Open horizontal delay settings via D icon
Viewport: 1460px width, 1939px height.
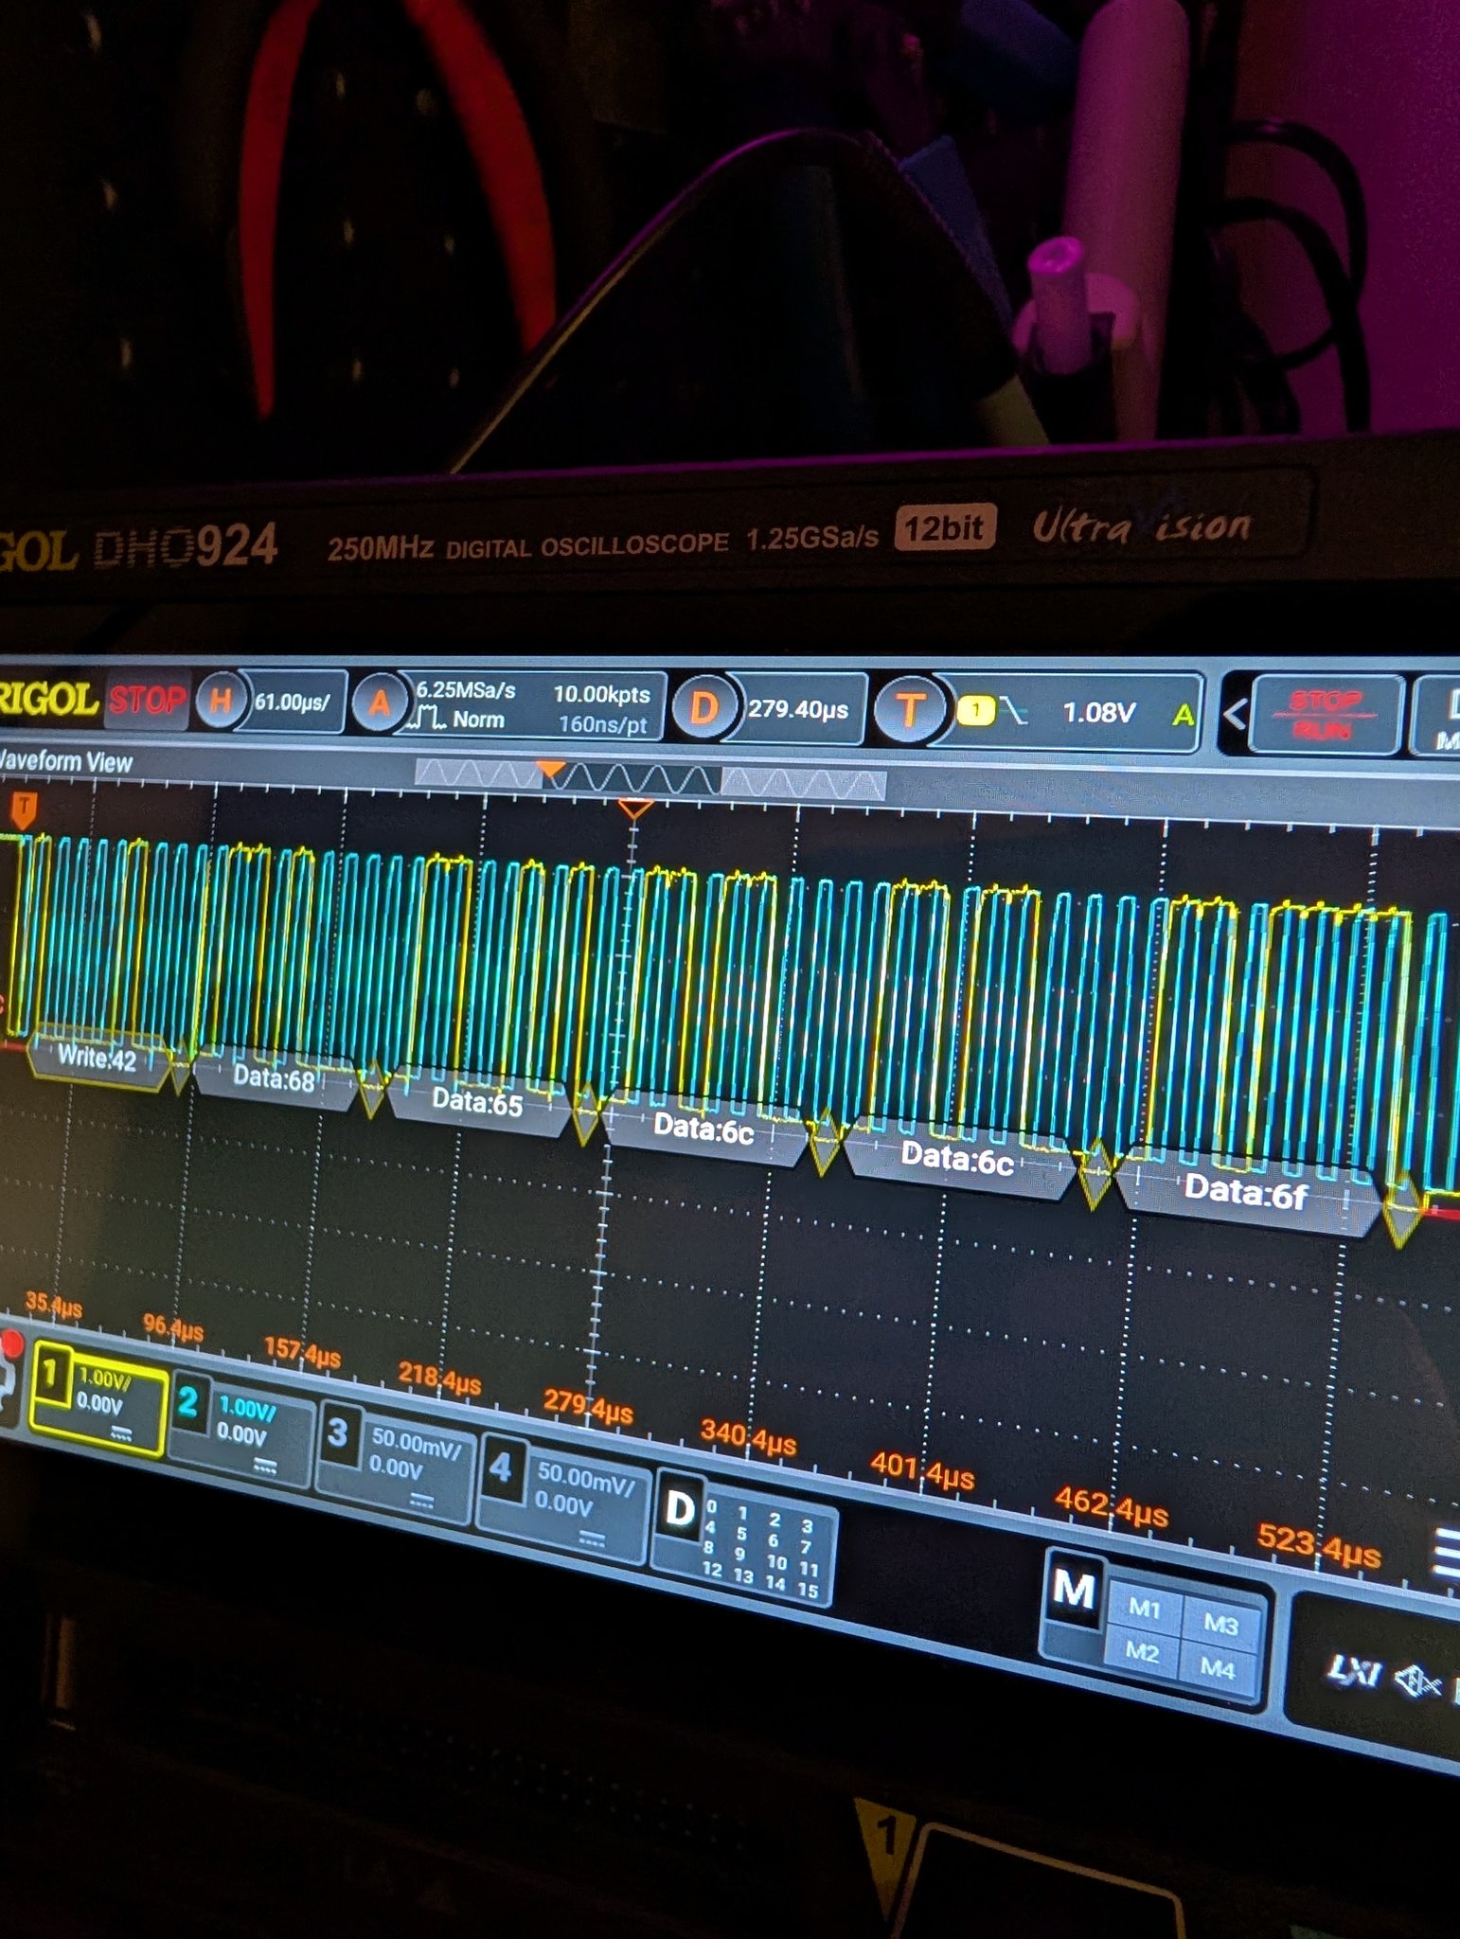pyautogui.click(x=703, y=707)
